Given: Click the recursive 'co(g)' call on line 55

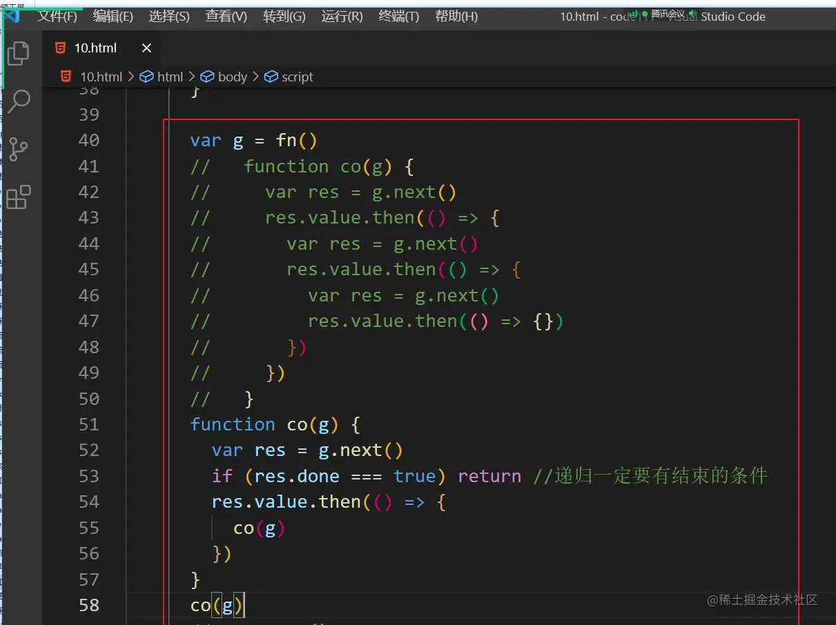Looking at the screenshot, I should pyautogui.click(x=260, y=528).
